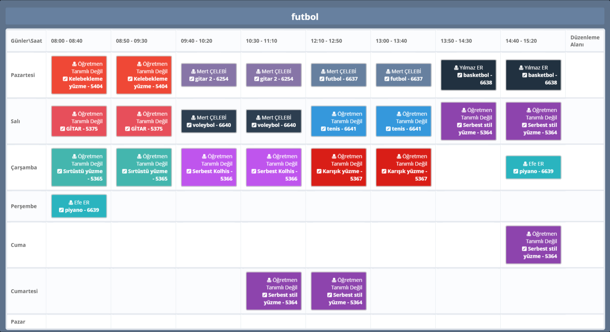The width and height of the screenshot is (610, 332).
Task: Click teacher icon on Cumartesi 10:30 Serbest stil card
Action: point(269,280)
